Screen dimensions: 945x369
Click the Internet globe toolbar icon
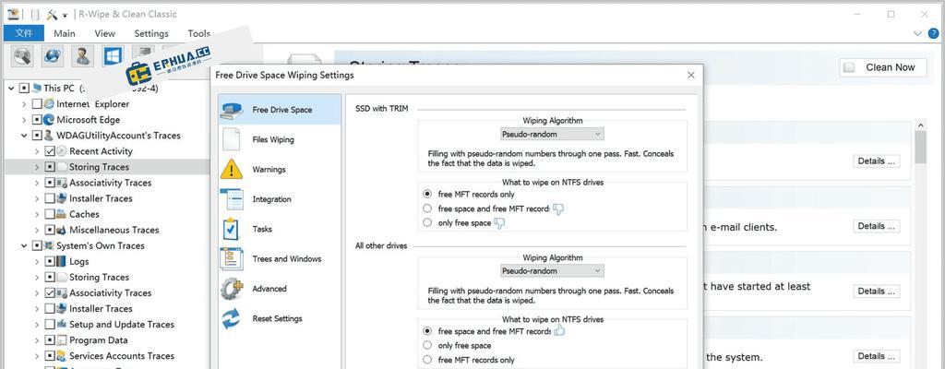53,56
